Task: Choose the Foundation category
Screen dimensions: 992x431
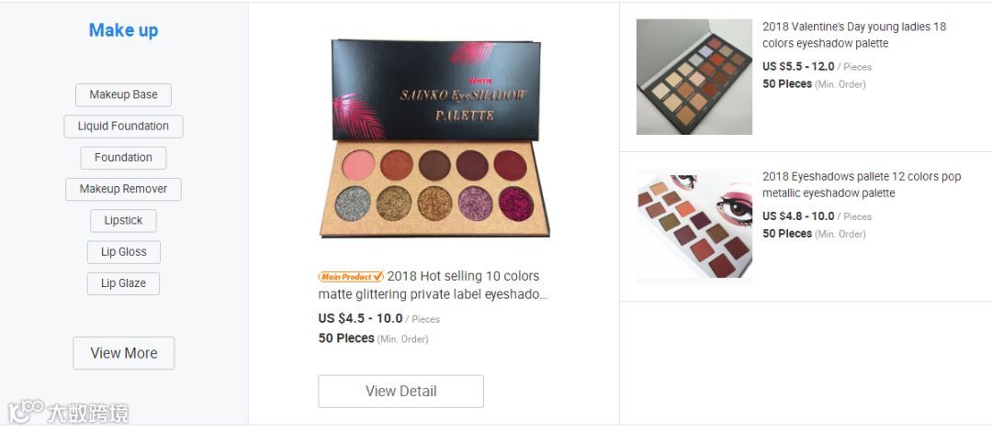Action: tap(123, 158)
